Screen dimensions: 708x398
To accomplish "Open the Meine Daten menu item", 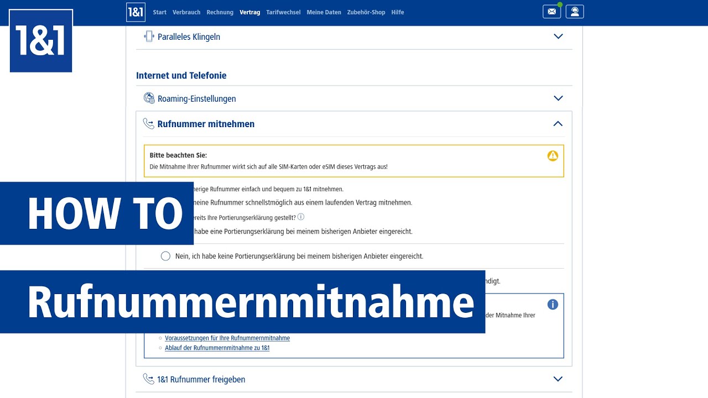I will click(324, 12).
